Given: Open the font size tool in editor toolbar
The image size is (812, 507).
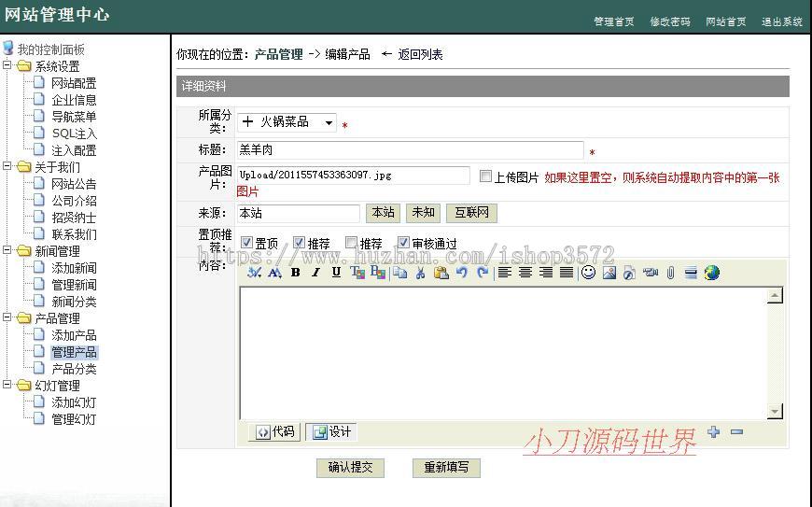Looking at the screenshot, I should (x=274, y=273).
